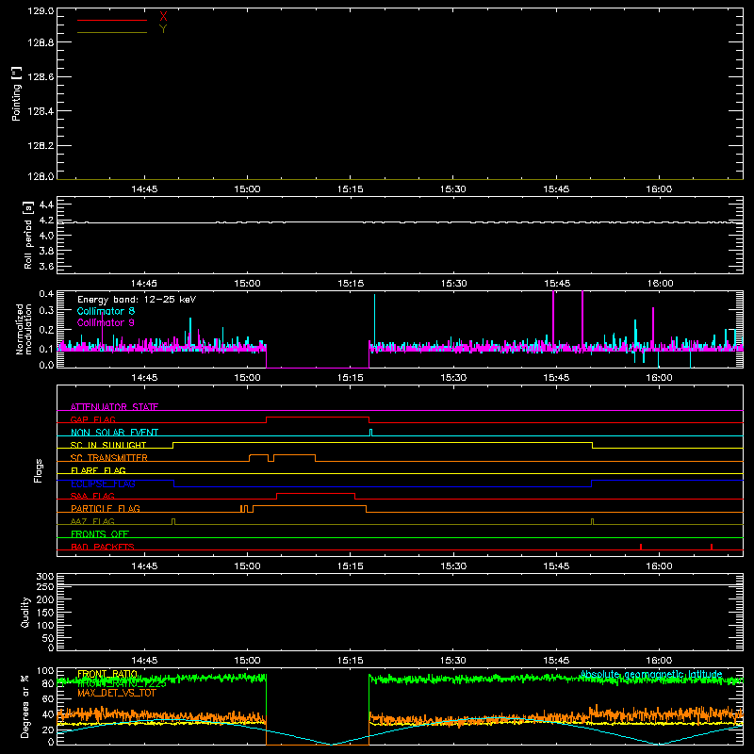Click the 129.0 value on Pointing axis
Image resolution: width=754 pixels, height=754 pixels.
41,11
